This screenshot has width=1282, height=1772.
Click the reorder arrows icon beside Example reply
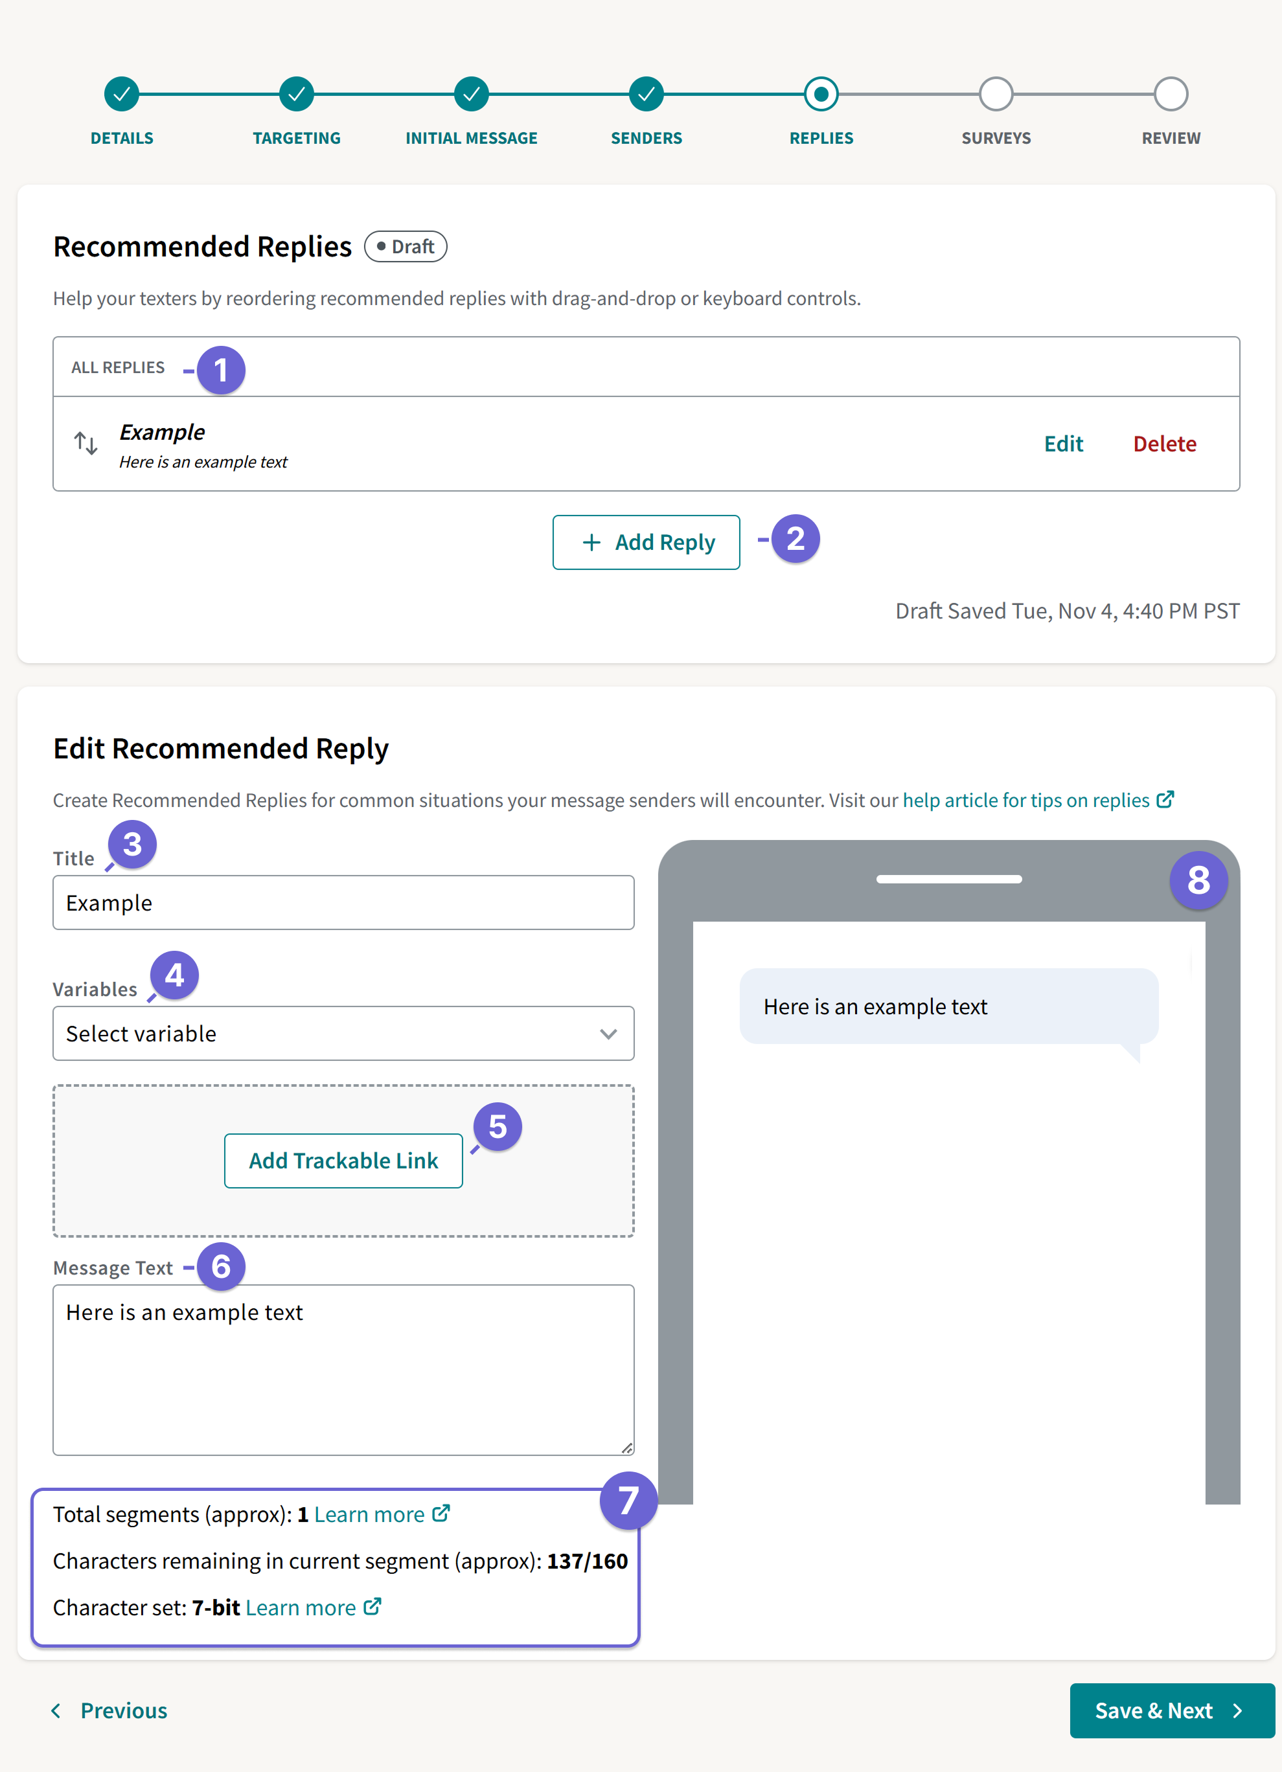pyautogui.click(x=86, y=444)
